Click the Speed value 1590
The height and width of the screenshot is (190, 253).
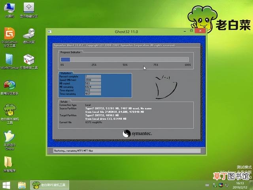click(93, 80)
